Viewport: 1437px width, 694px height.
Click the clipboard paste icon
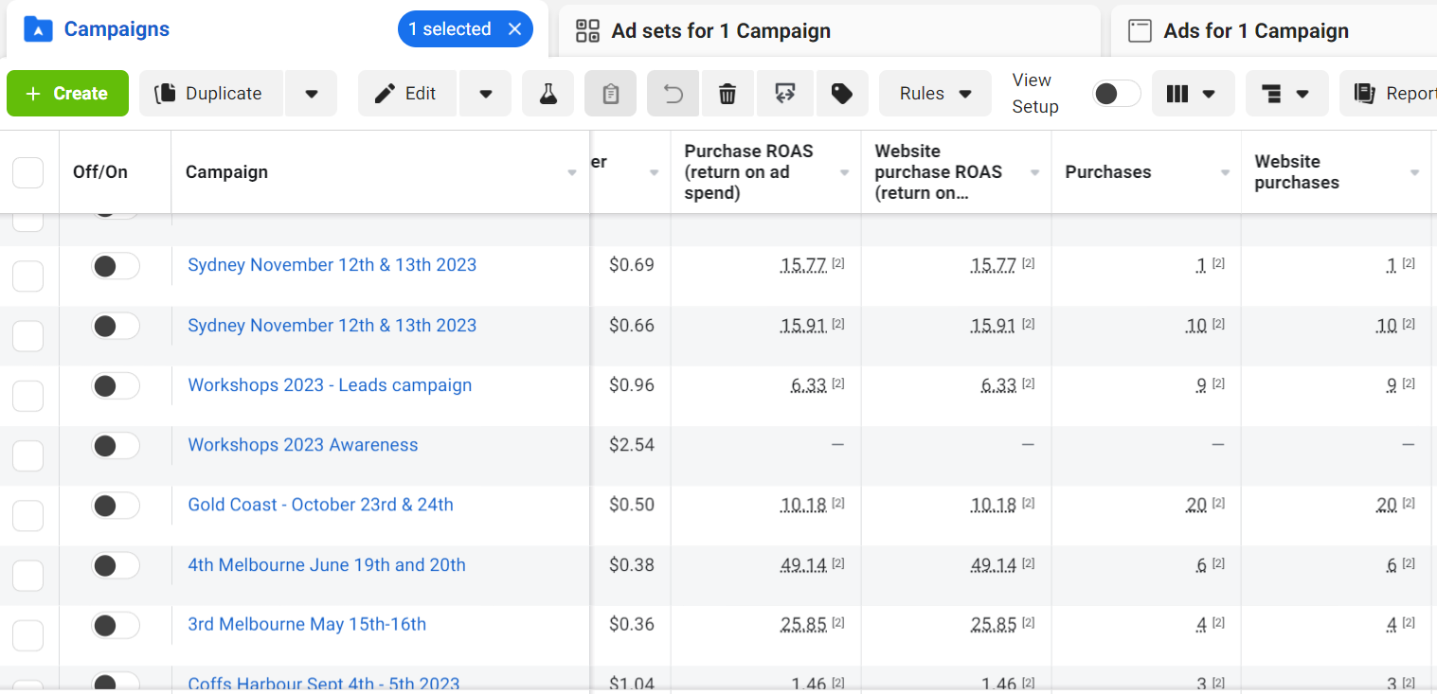pyautogui.click(x=610, y=94)
